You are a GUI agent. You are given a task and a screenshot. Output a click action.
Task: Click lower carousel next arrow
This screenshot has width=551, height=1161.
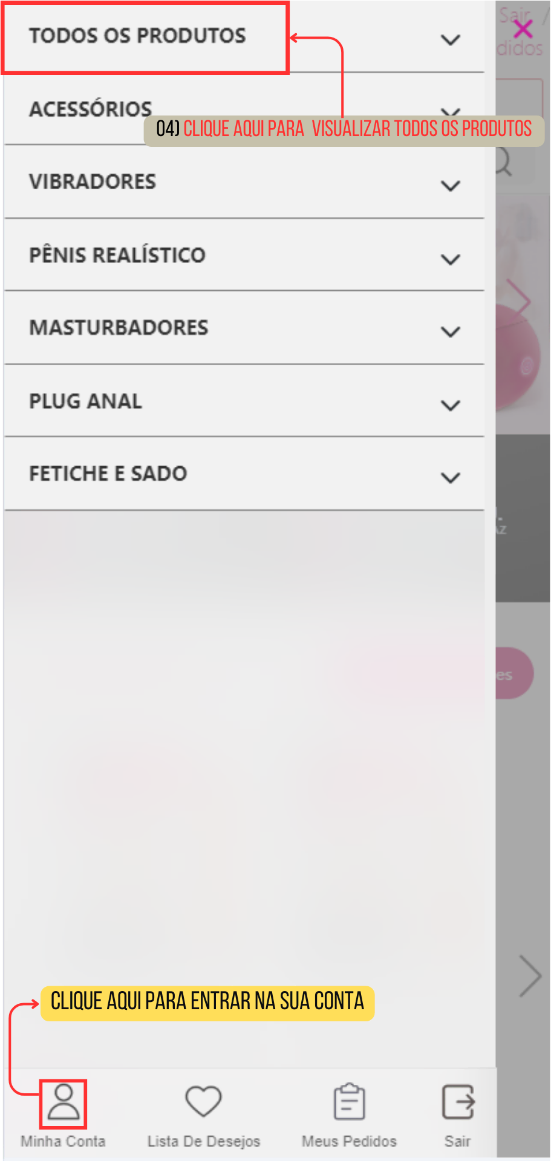[530, 975]
